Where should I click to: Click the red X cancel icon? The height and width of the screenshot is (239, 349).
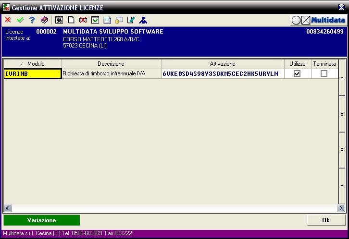click(x=8, y=20)
